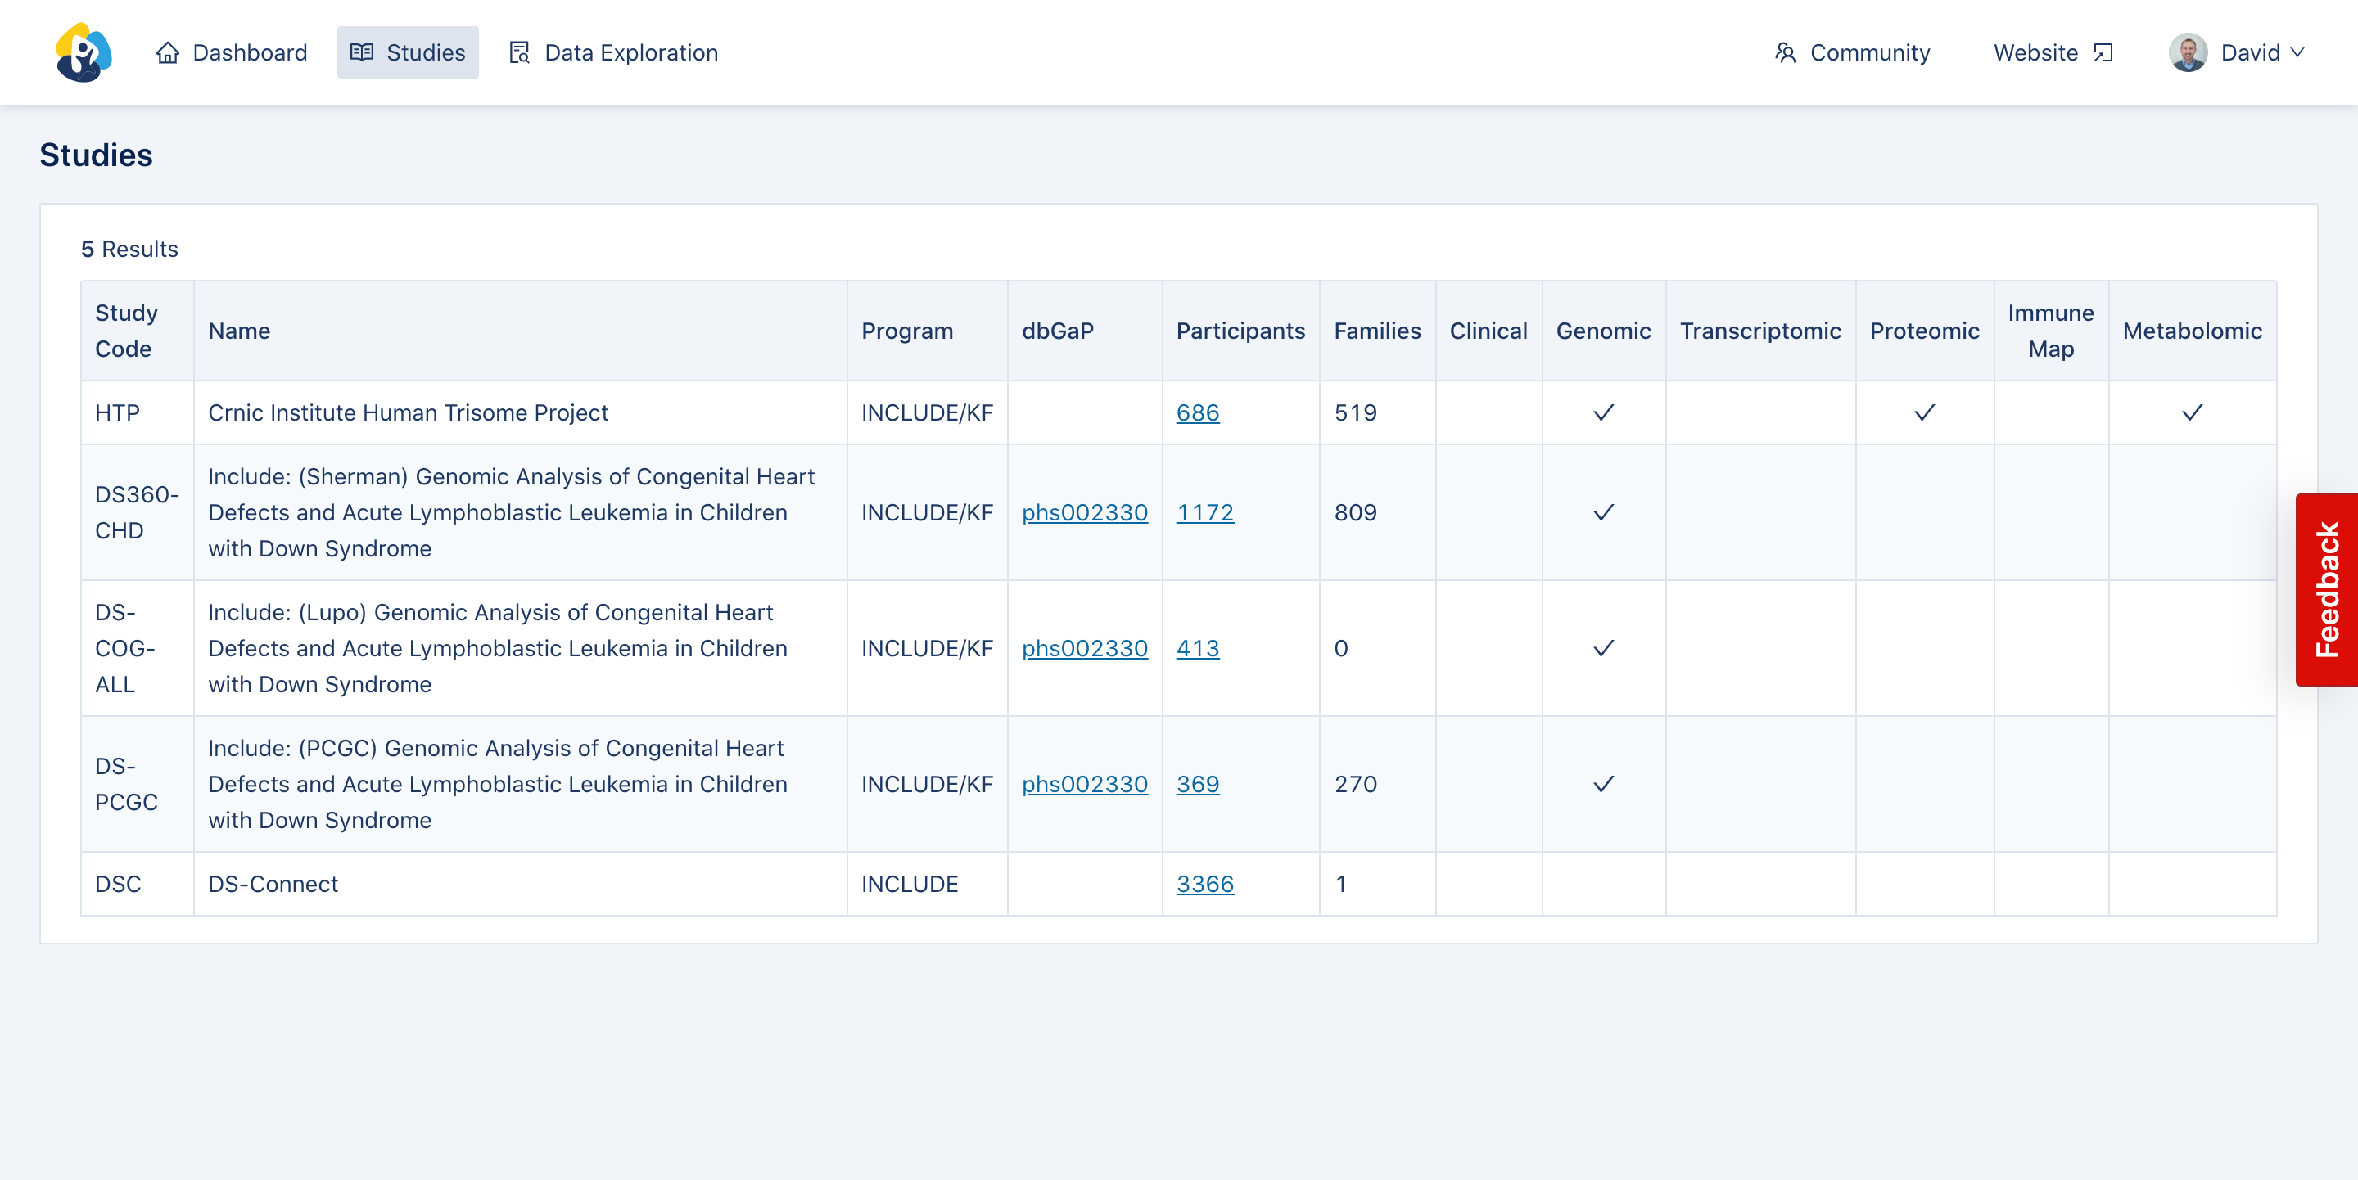Click the Proteomic checkmark for HTP study
This screenshot has height=1180, width=2358.
(1924, 412)
